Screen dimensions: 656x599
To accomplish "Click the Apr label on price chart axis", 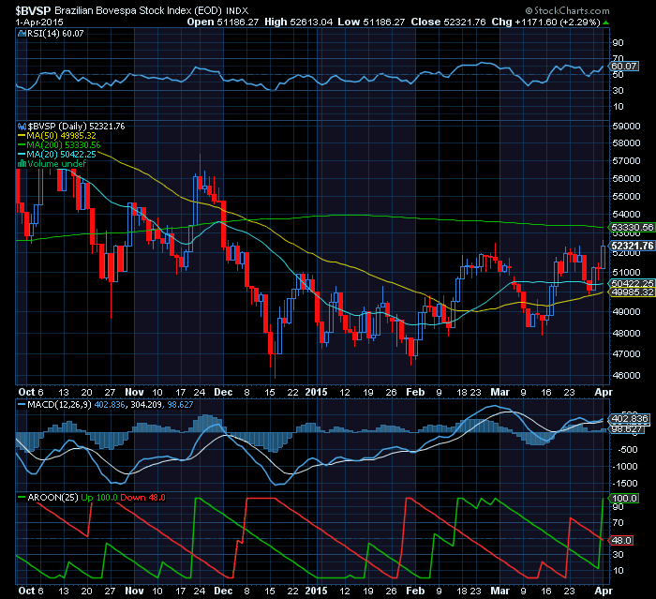I will (x=604, y=392).
